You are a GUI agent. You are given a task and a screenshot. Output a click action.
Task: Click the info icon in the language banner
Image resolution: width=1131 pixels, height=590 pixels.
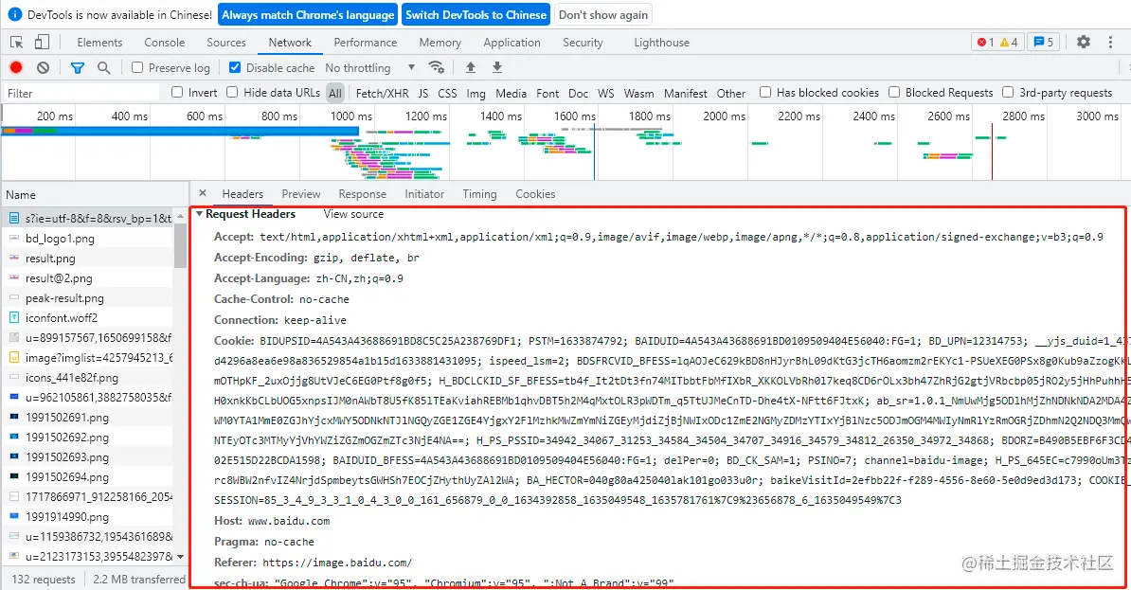(14, 14)
